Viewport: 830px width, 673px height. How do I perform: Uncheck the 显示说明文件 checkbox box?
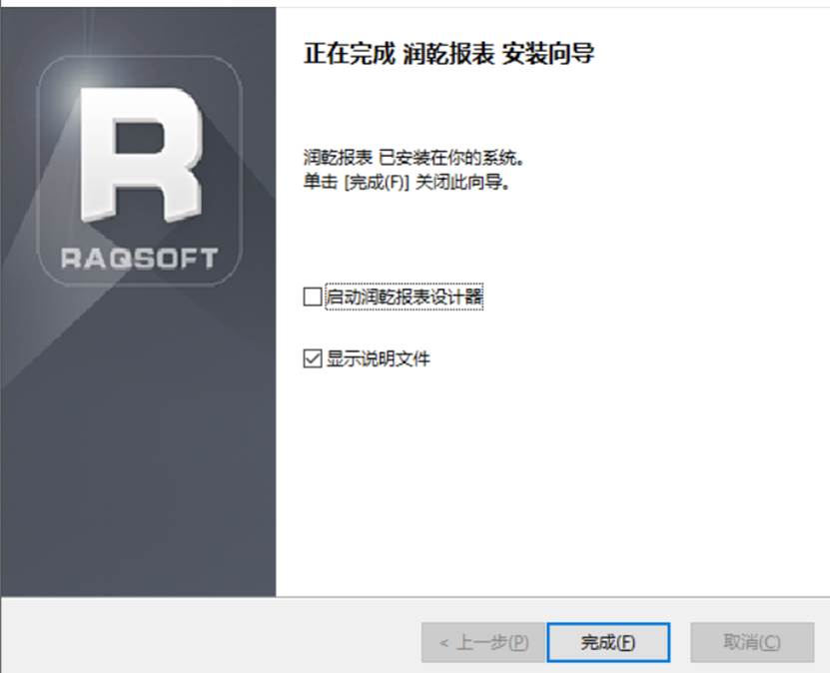(313, 358)
